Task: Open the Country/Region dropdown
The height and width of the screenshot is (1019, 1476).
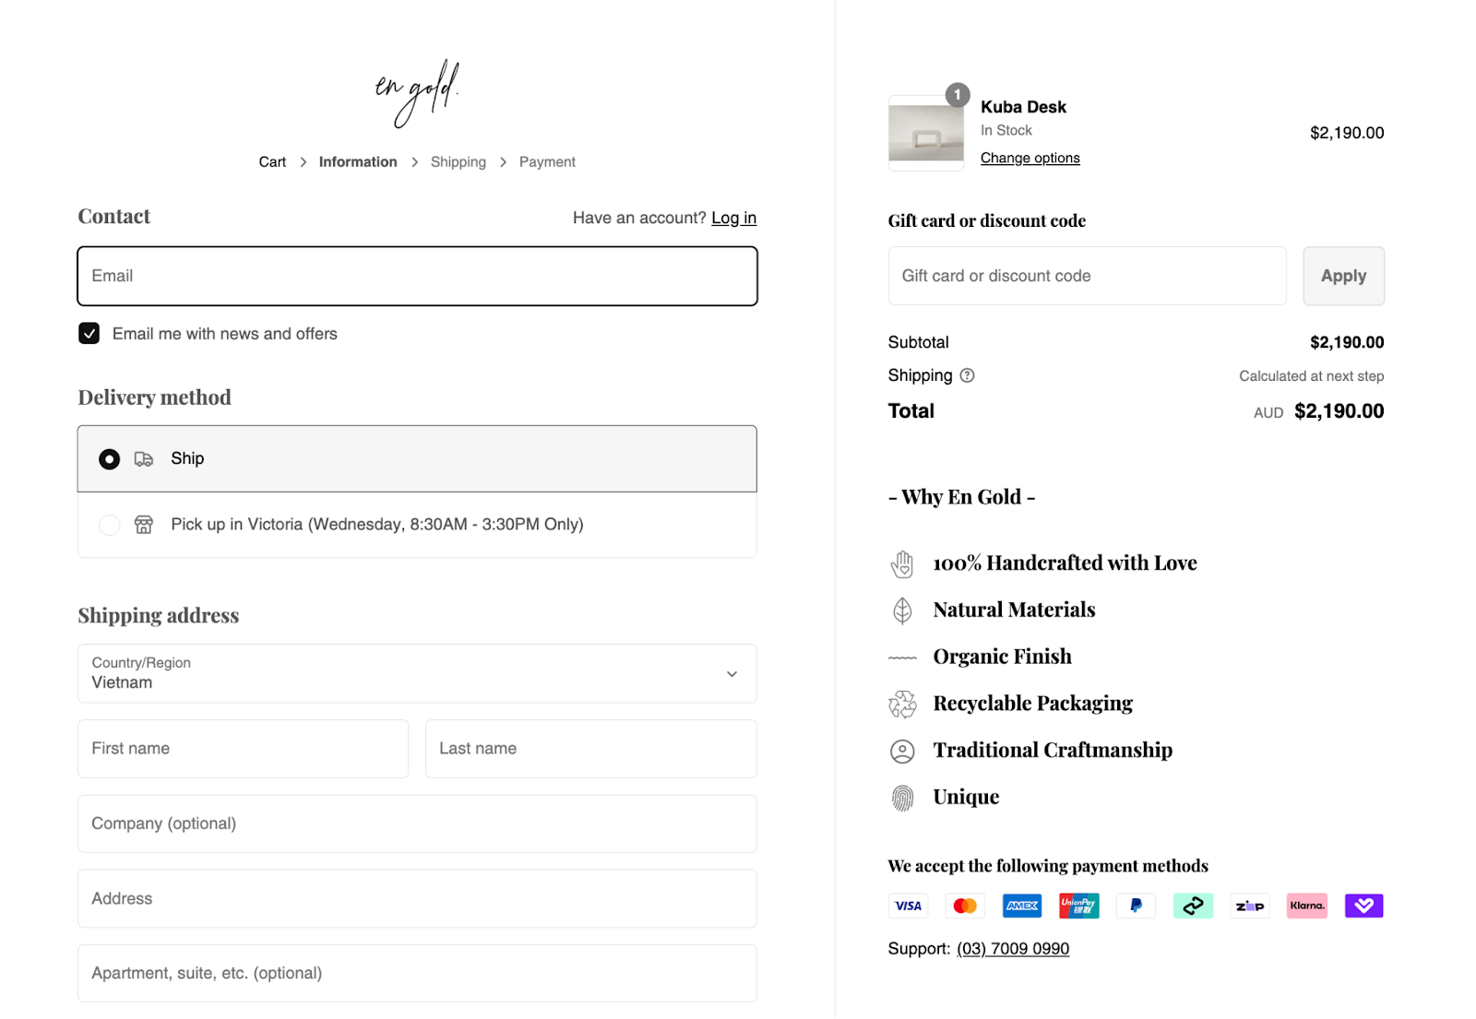Action: coord(417,673)
